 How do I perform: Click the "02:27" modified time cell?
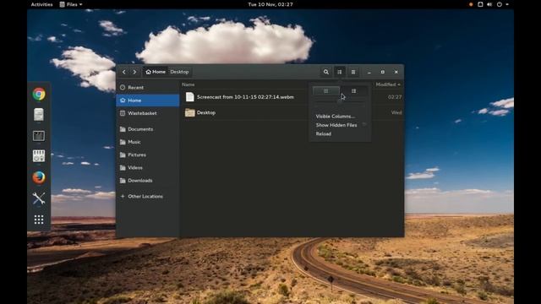point(395,97)
